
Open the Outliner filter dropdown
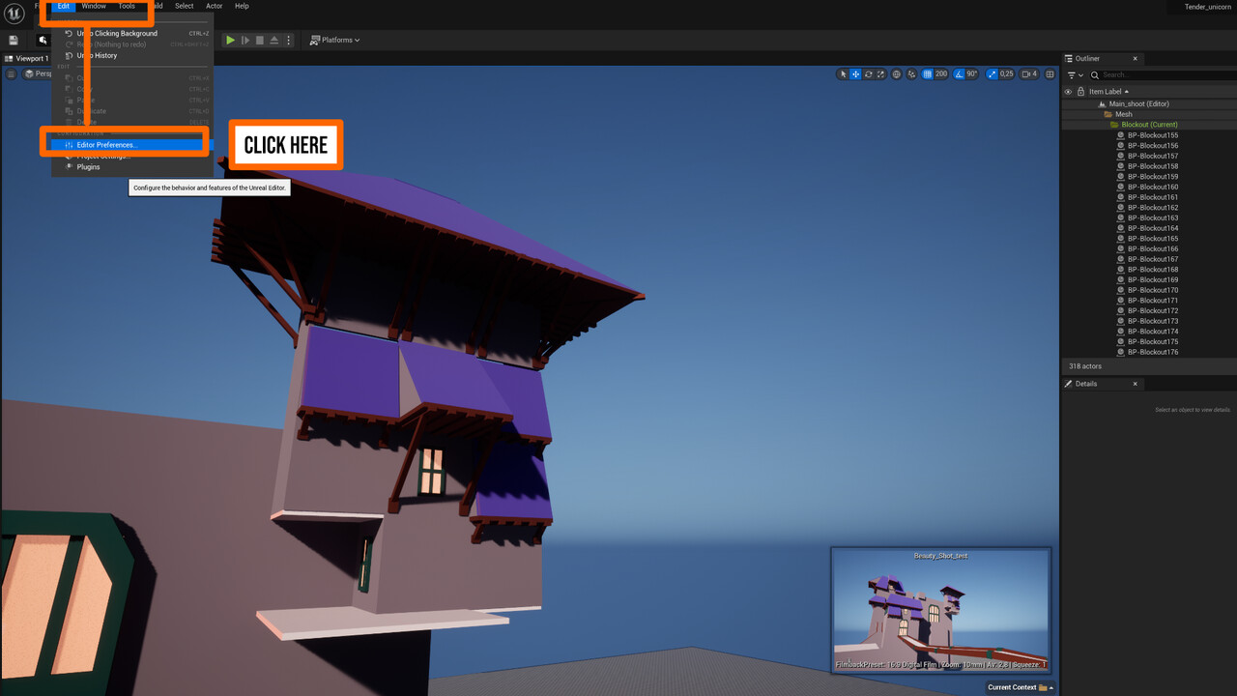(x=1075, y=74)
